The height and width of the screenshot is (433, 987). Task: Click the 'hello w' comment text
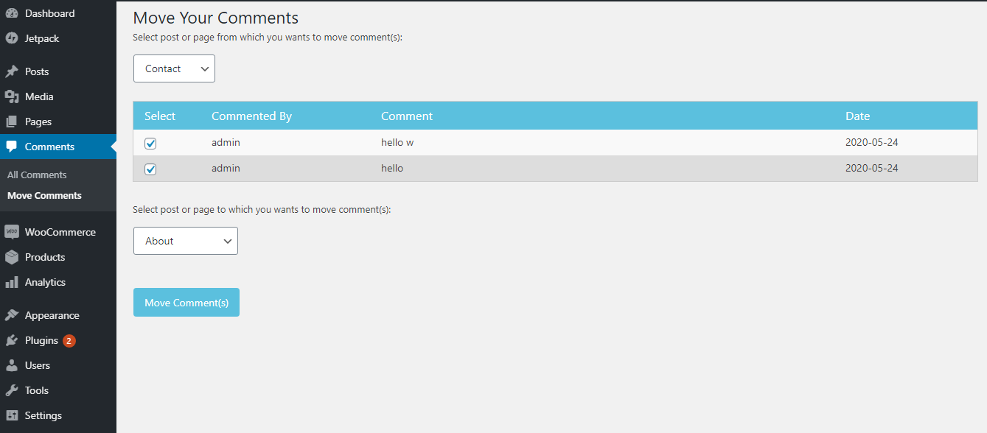pyautogui.click(x=397, y=142)
